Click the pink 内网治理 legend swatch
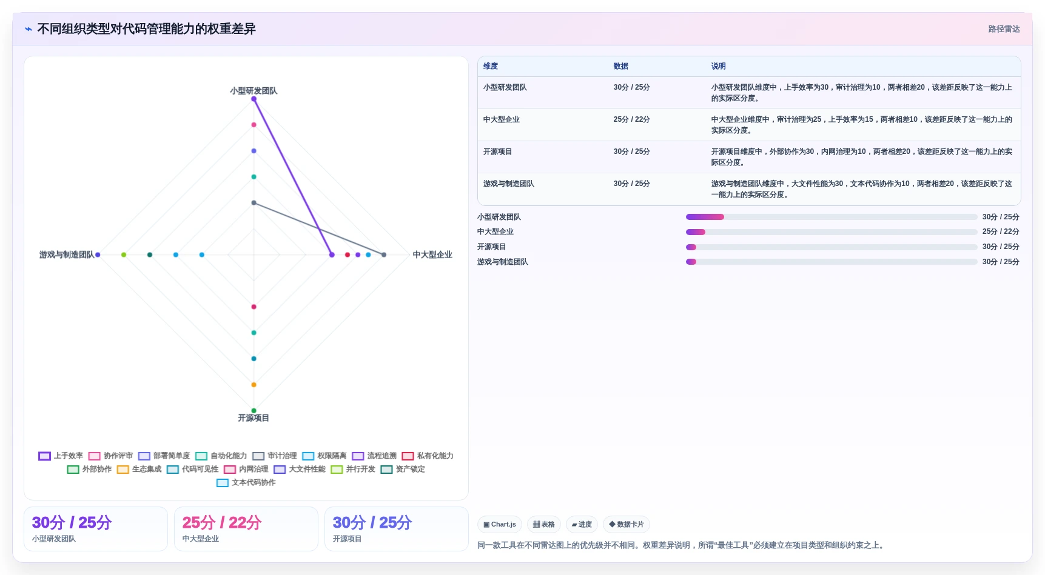The image size is (1045, 575). click(x=229, y=470)
